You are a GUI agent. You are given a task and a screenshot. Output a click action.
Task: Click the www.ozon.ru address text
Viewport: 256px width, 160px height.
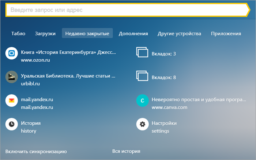click(35, 60)
